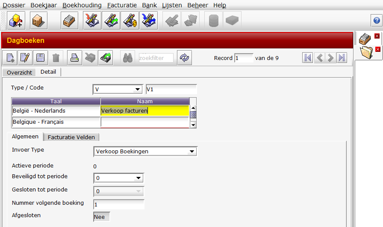This screenshot has width=383, height=227.
Task: Click booking icon with red arrow
Action: coord(92,21)
